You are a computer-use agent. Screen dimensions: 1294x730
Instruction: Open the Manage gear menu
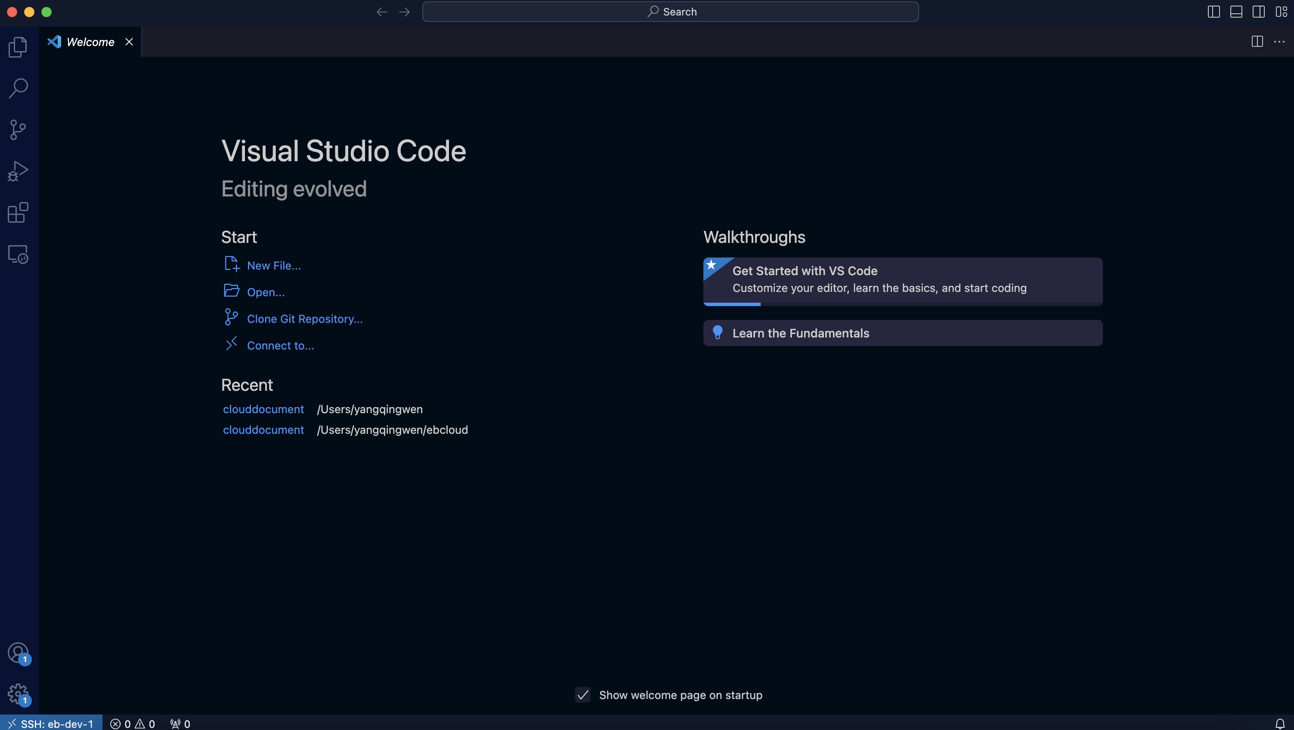click(x=18, y=694)
